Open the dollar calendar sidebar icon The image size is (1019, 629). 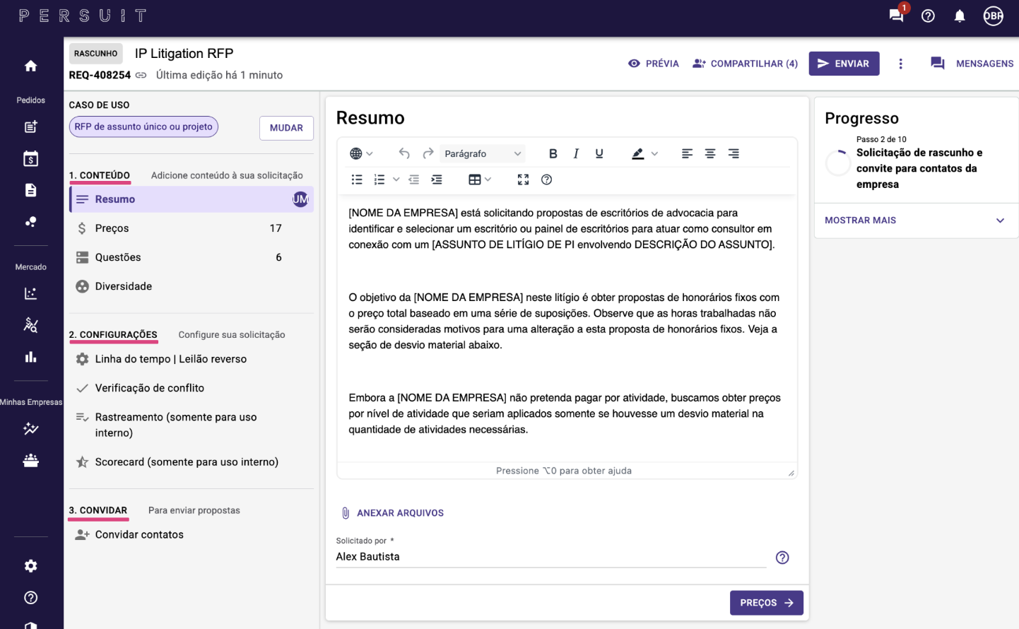[x=30, y=158]
